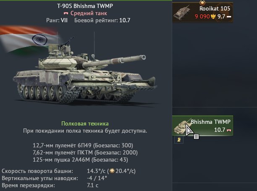Click the small yellow helmet icon under Bhishma TWMP
Viewport: 257px width, 191px height.
point(179,140)
